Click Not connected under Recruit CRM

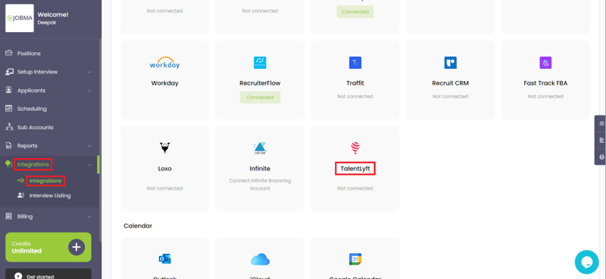(450, 96)
